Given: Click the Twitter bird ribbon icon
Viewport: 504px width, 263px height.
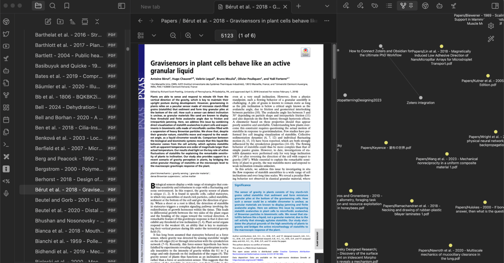Looking at the screenshot, I should tap(6, 34).
